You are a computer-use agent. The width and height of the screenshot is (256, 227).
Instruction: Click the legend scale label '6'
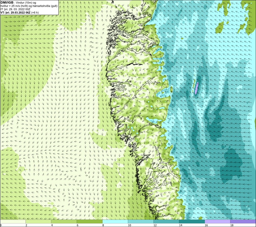[x=78, y=225]
